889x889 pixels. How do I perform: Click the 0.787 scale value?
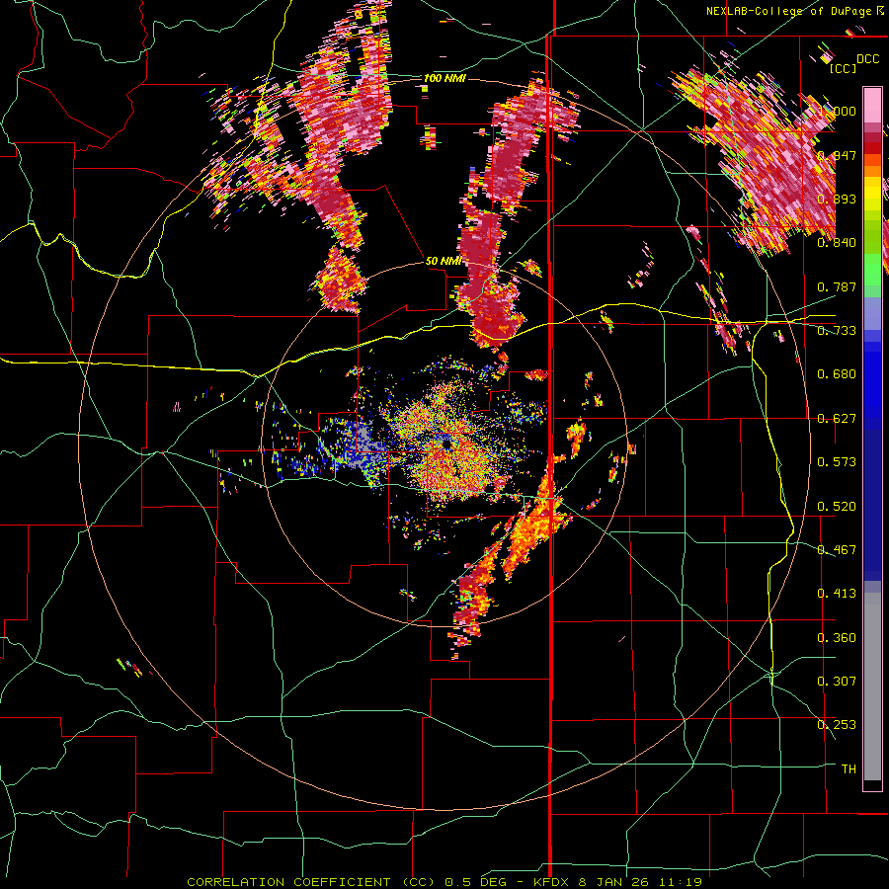click(837, 286)
